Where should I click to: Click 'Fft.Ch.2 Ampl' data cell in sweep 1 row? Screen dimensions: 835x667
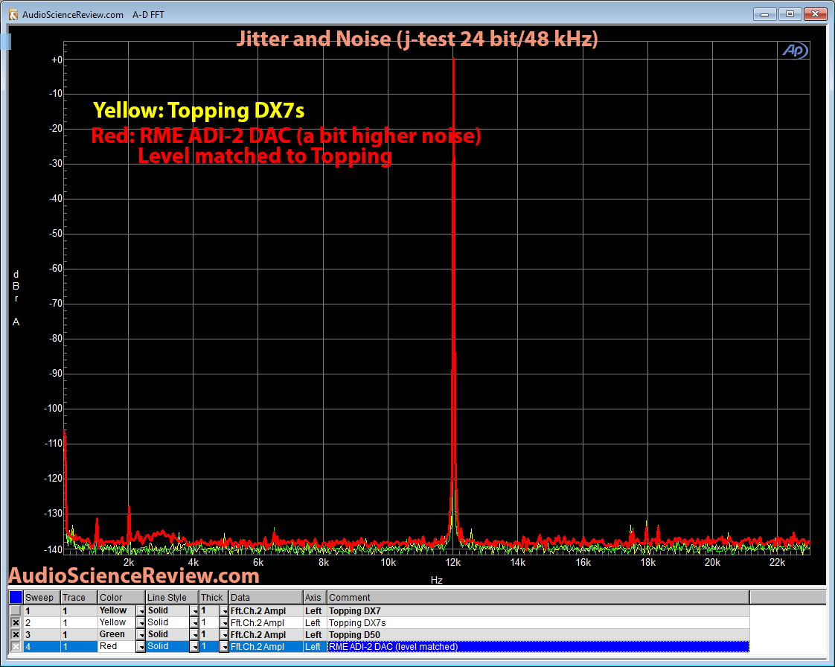pos(266,611)
